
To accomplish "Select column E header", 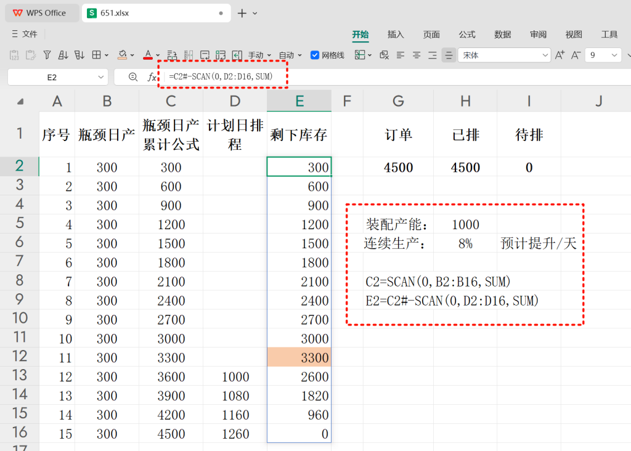I will click(299, 101).
